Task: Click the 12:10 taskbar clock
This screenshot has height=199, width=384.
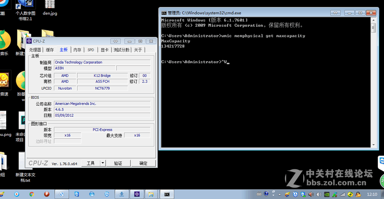Action: 372,194
